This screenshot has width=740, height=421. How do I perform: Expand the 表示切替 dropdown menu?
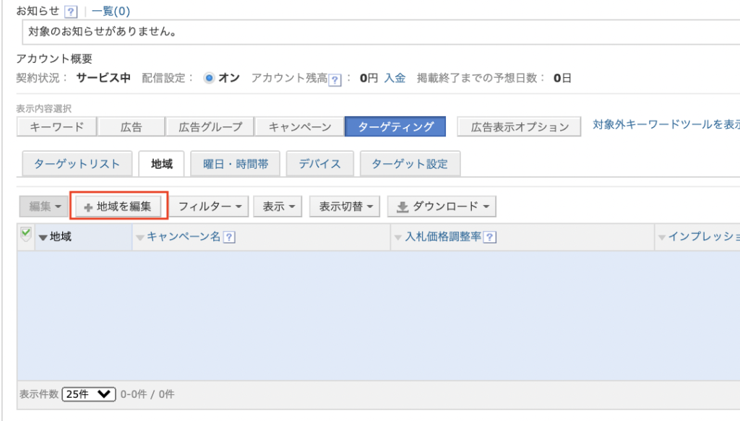click(x=344, y=207)
